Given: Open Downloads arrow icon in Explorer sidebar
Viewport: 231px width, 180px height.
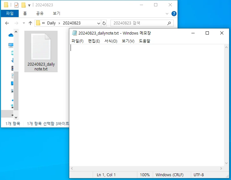Looking at the screenshot, I should [12, 60].
